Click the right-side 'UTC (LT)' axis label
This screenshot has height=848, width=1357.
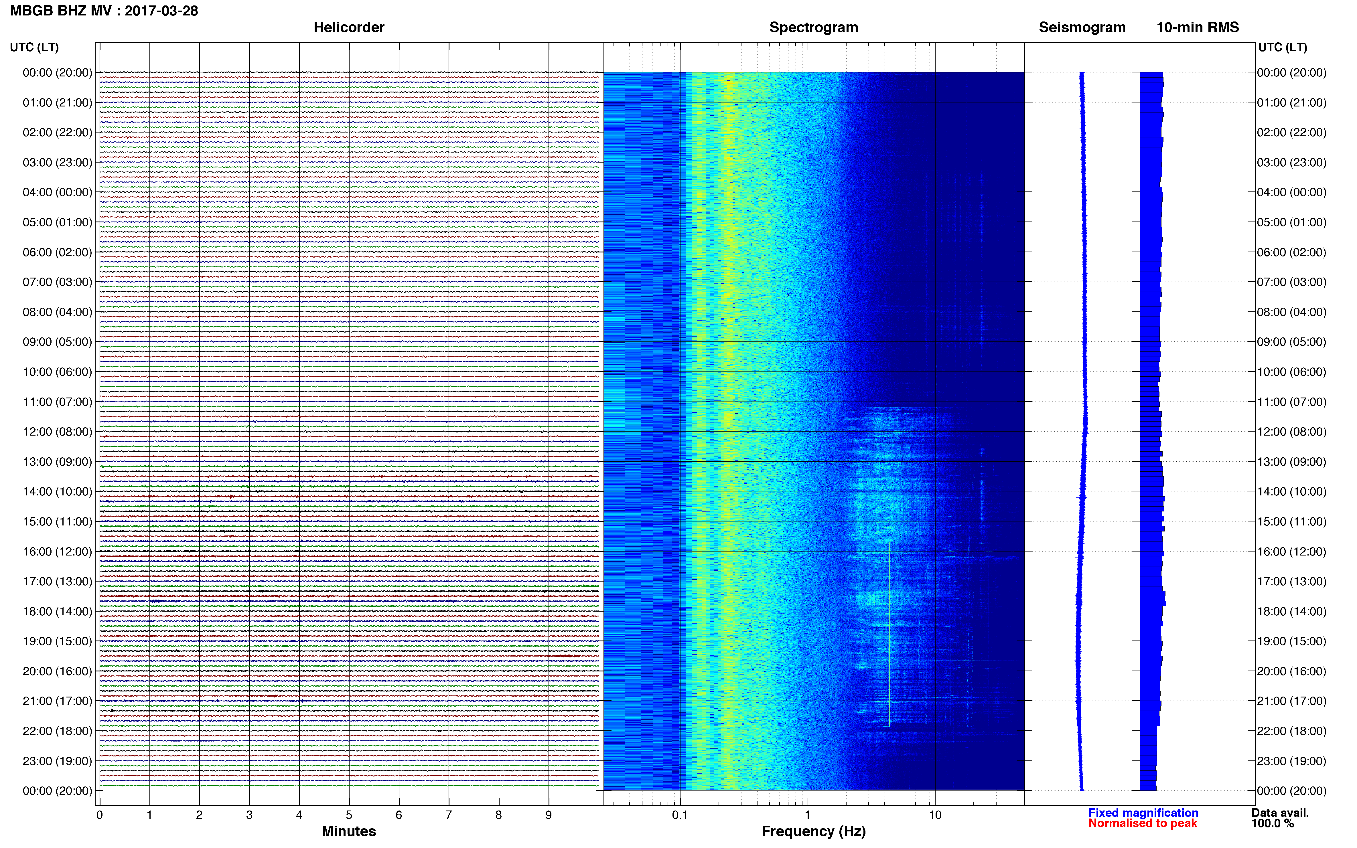(x=1282, y=47)
